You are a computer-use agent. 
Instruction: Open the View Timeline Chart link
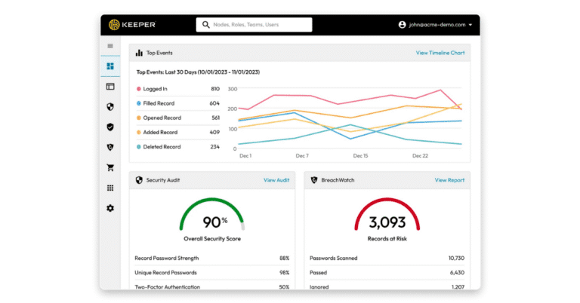click(440, 54)
